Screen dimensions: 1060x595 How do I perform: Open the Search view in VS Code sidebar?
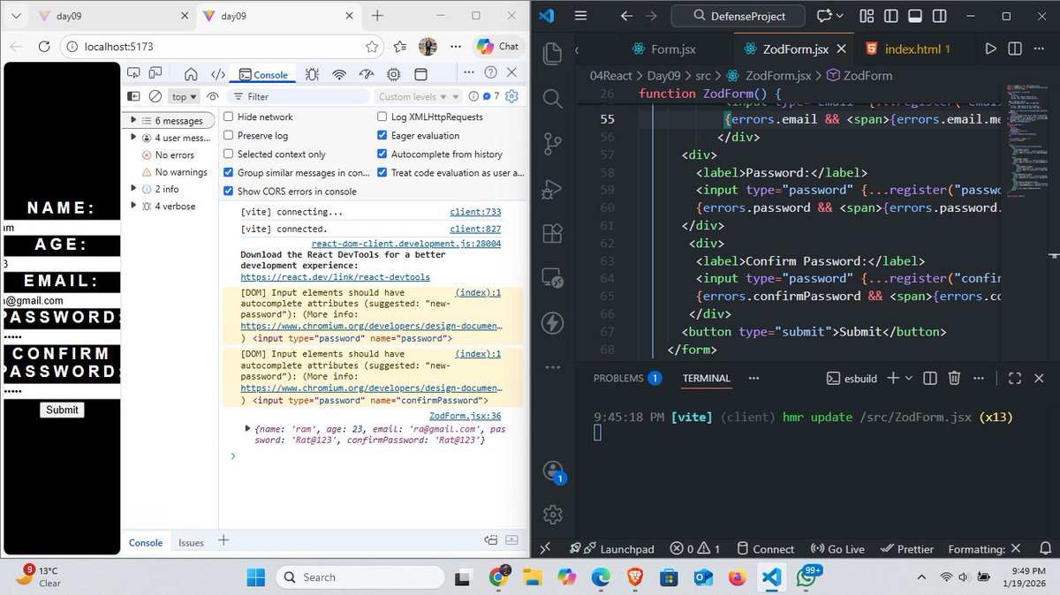point(553,98)
